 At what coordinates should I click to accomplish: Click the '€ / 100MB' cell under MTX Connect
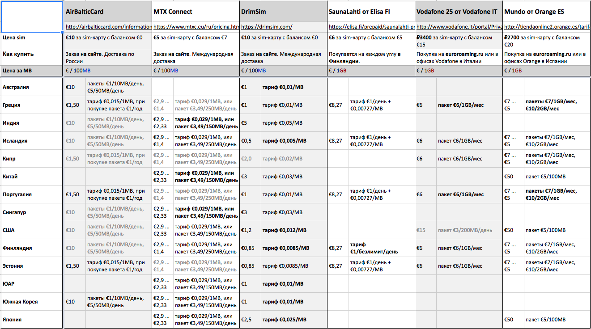click(196, 71)
